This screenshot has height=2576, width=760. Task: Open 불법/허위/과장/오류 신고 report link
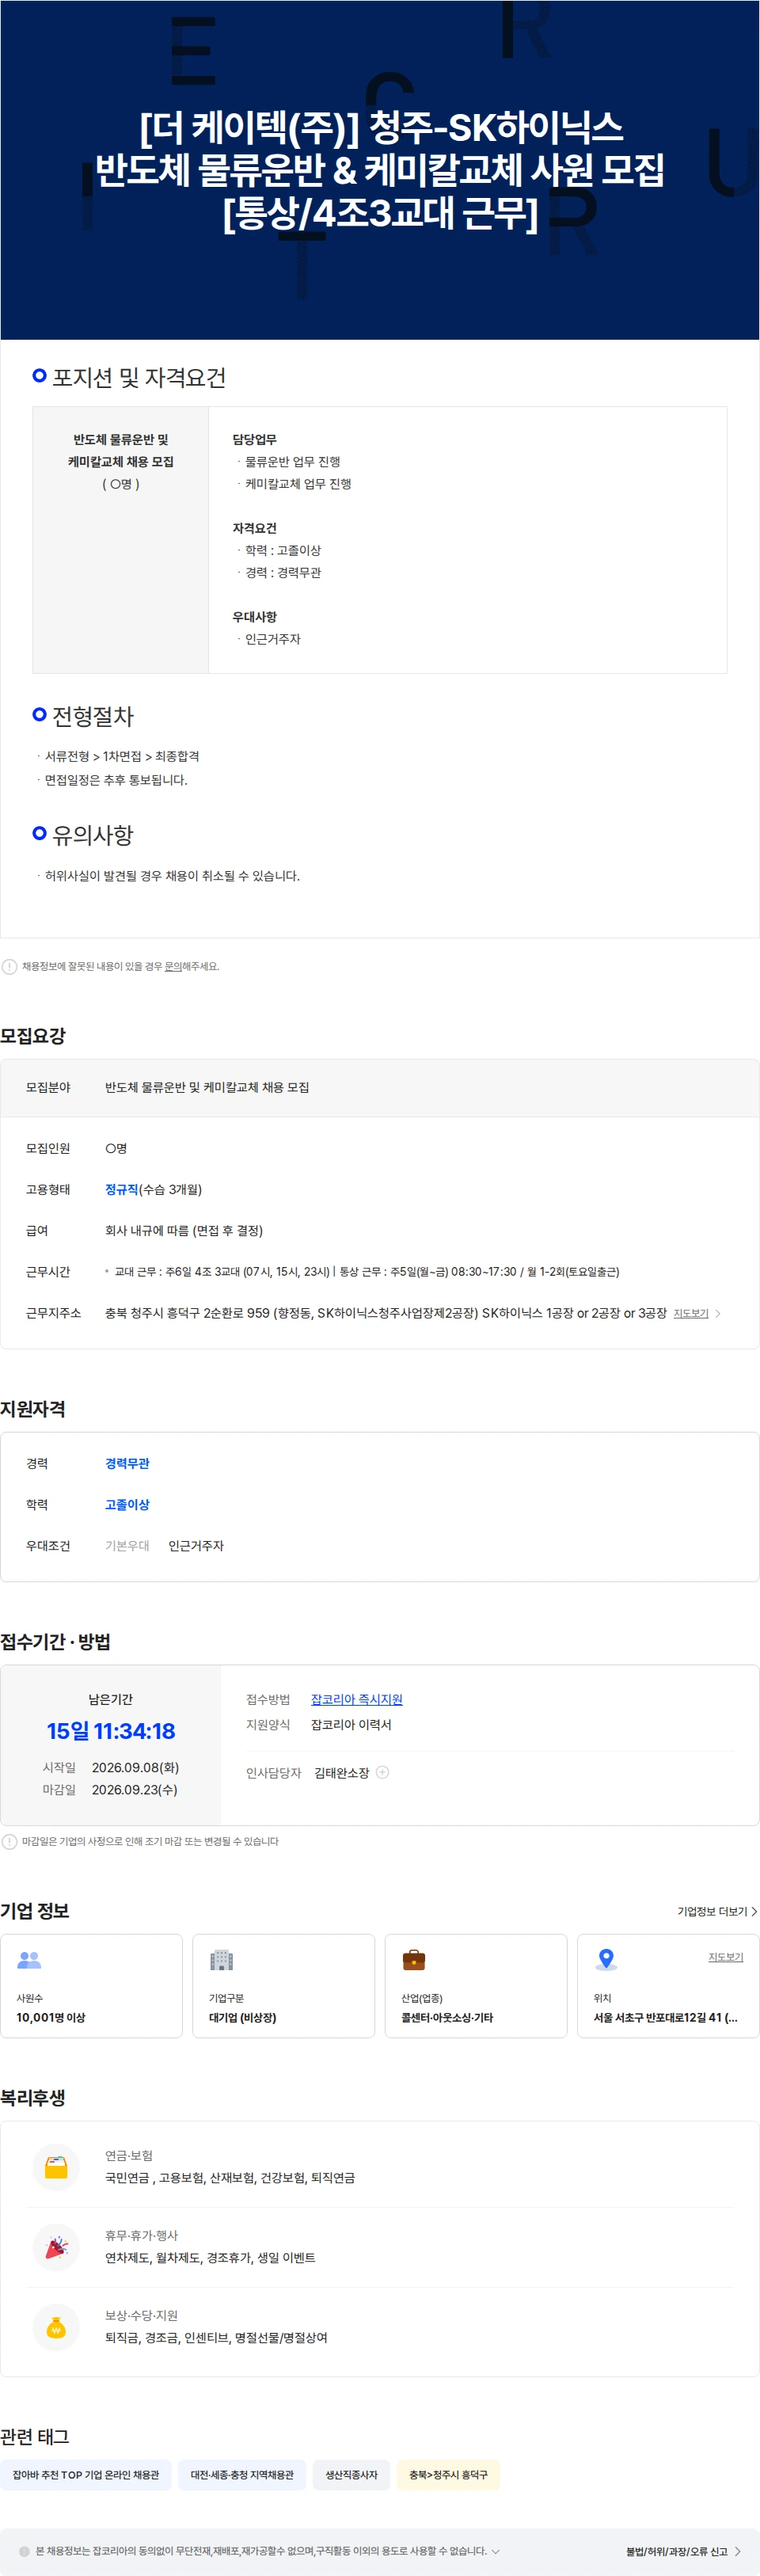pos(676,2551)
